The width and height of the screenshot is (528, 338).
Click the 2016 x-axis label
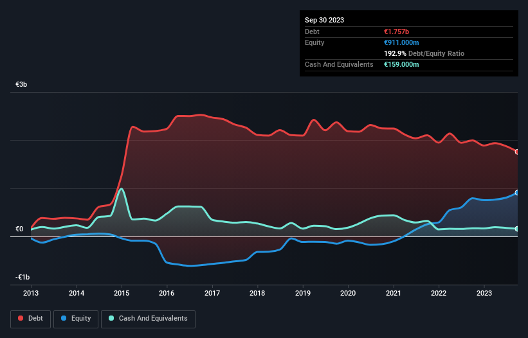coord(167,293)
